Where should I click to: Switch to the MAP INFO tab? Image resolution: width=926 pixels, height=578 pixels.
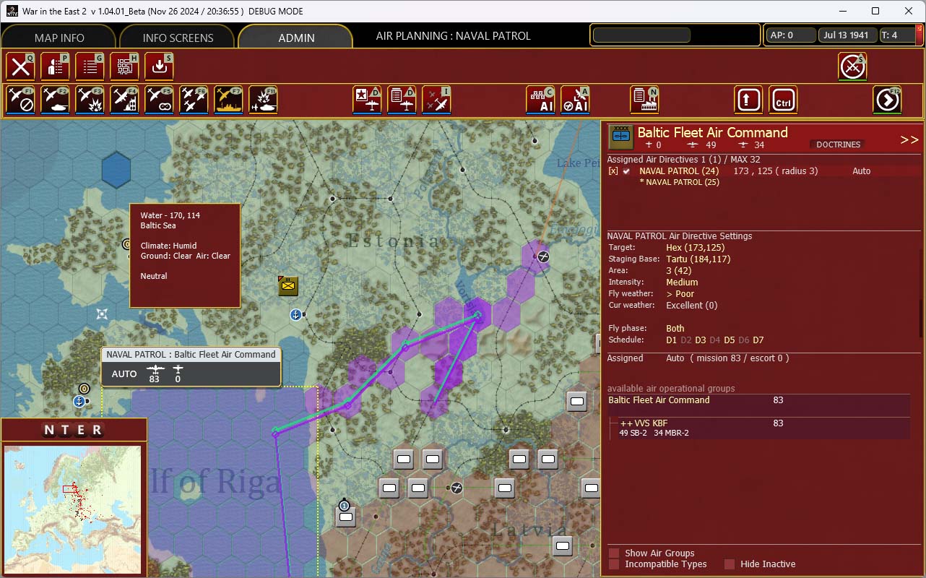click(59, 38)
